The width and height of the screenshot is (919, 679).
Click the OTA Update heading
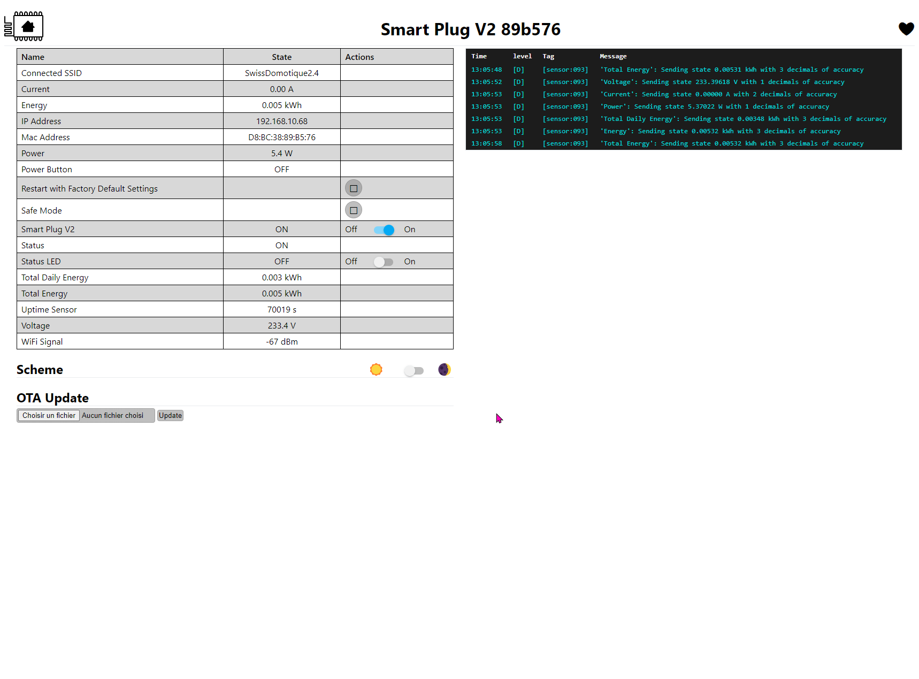point(52,398)
